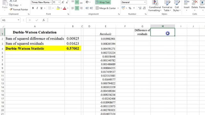Click in the formula bar input
The width and height of the screenshot is (205, 115).
(126, 20)
